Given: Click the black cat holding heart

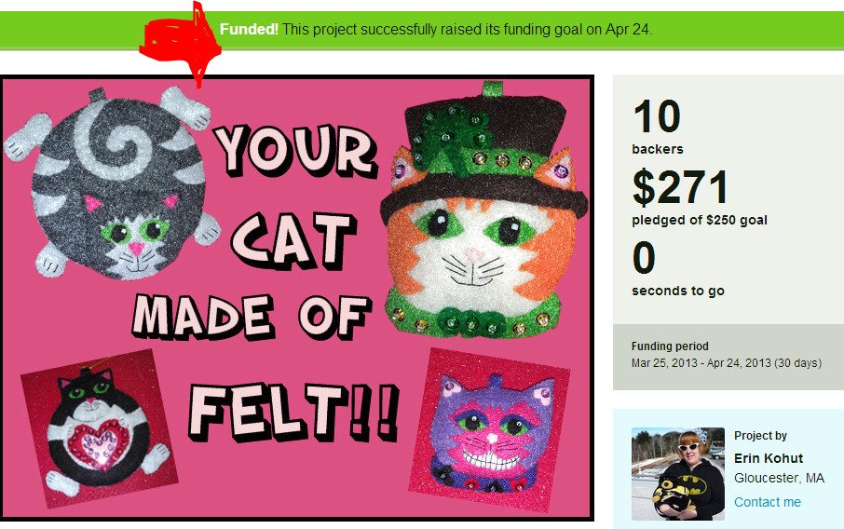Looking at the screenshot, I should click(x=99, y=428).
